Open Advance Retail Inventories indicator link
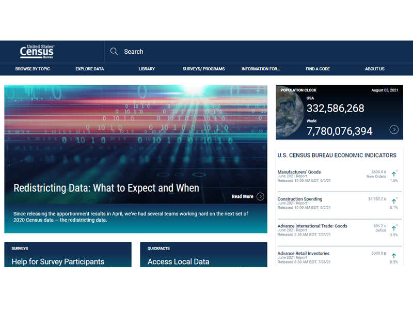Image resolution: width=413 pixels, height=310 pixels. pos(304,253)
